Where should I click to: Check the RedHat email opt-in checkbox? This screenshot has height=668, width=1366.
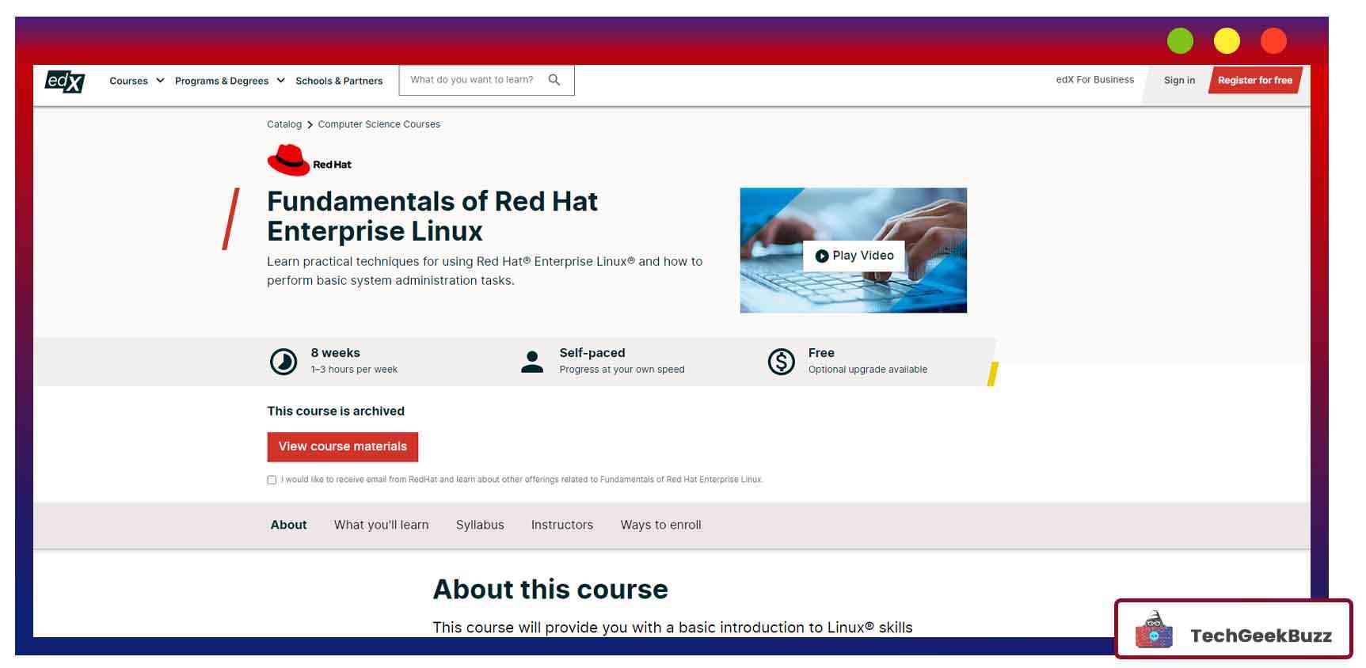click(x=272, y=480)
